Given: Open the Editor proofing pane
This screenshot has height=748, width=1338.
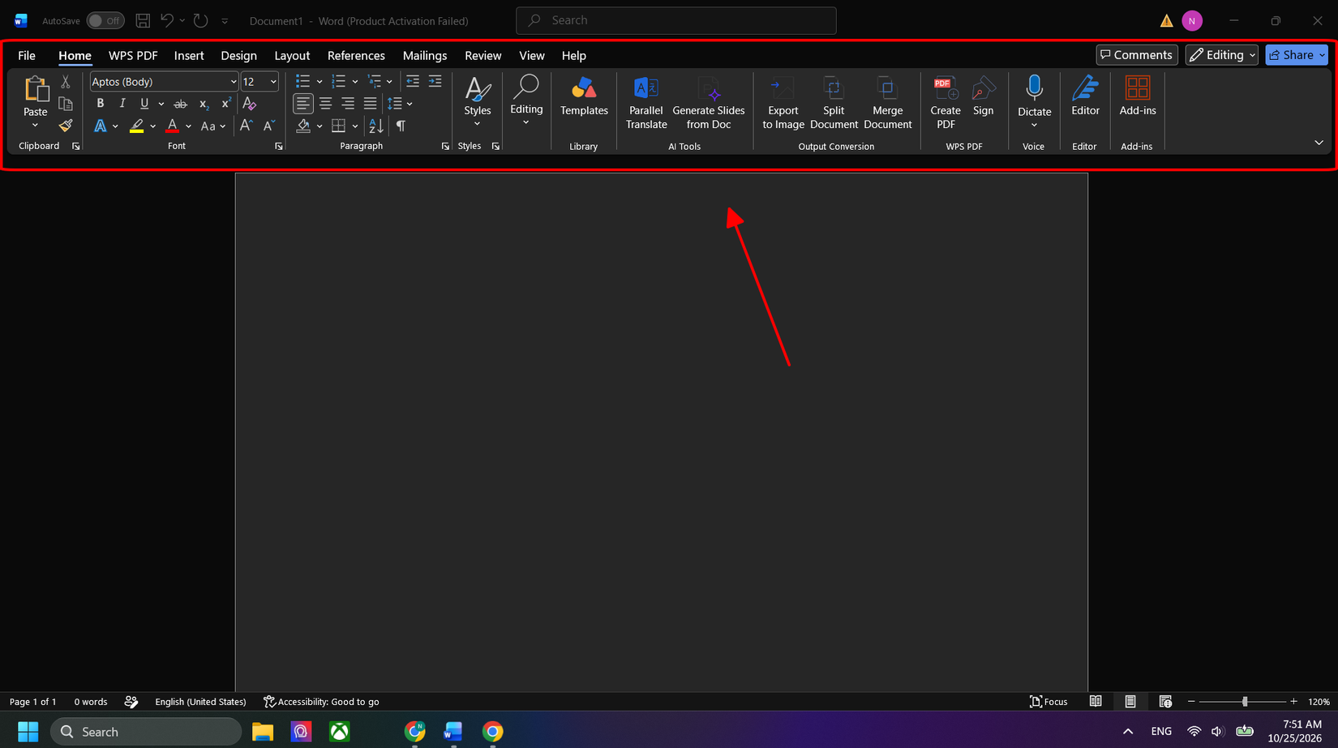Looking at the screenshot, I should 1085,97.
